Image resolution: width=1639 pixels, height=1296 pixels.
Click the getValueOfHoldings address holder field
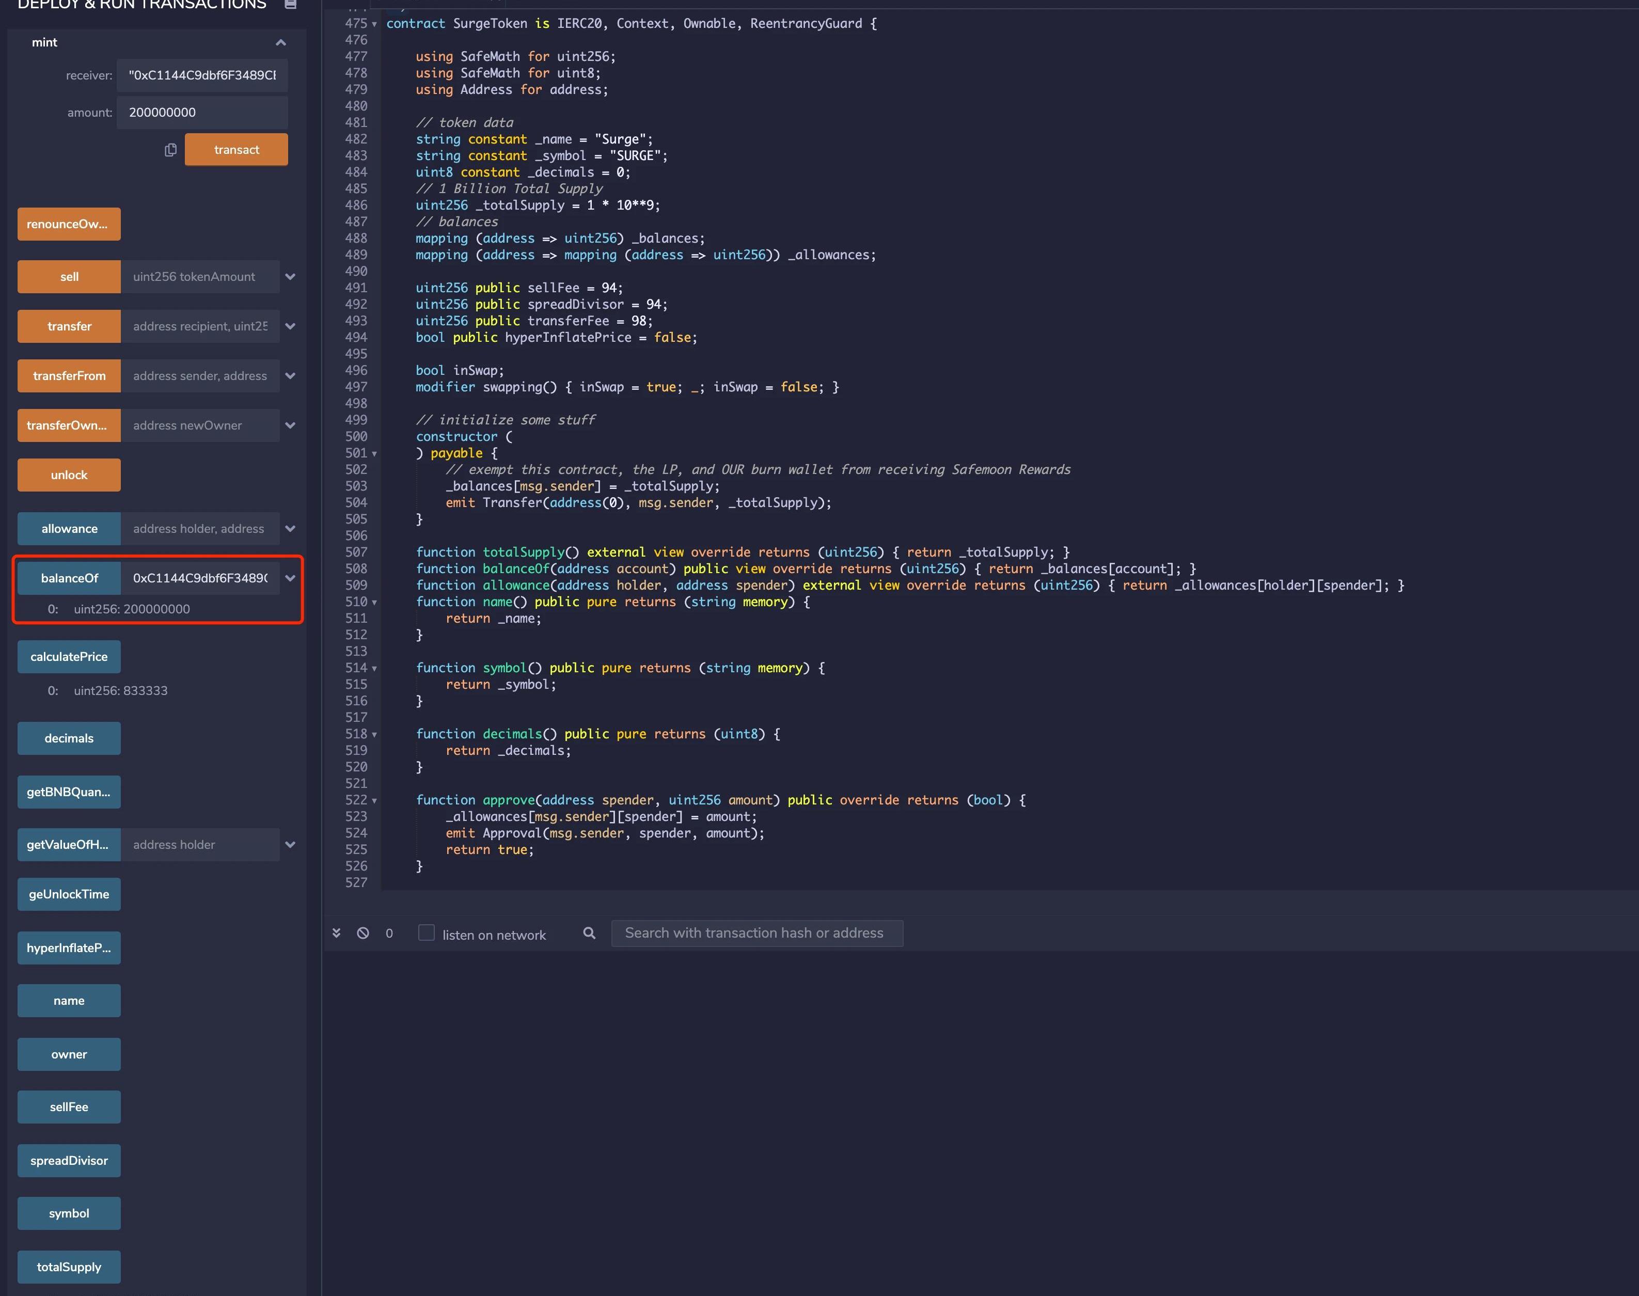point(200,845)
